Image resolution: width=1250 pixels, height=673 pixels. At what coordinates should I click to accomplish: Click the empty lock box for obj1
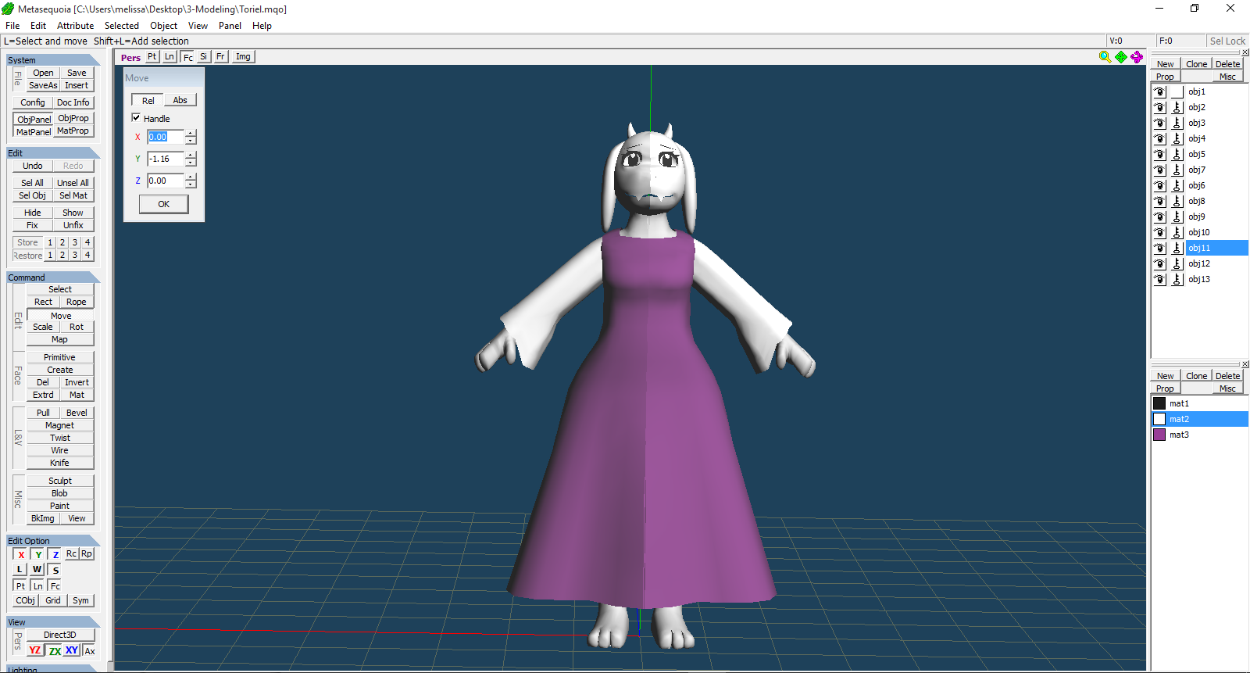click(1177, 91)
